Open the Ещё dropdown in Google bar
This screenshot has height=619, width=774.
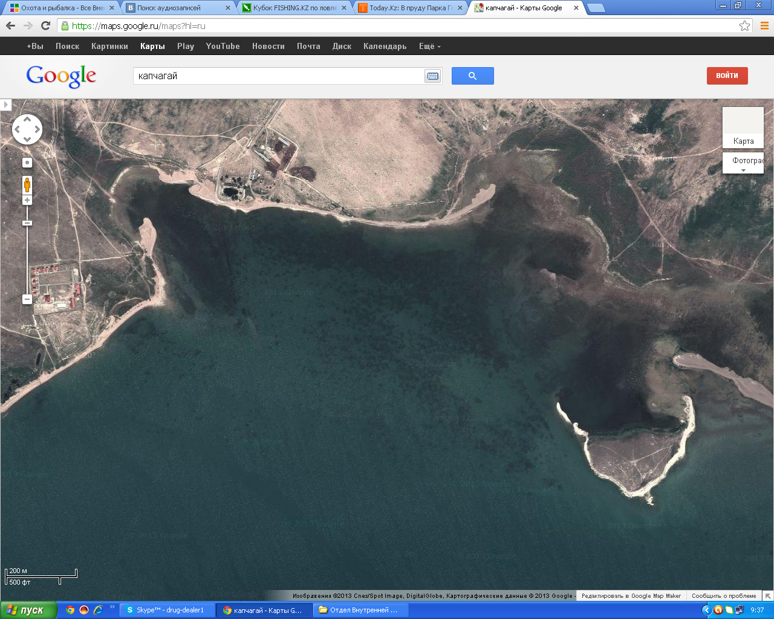[429, 47]
